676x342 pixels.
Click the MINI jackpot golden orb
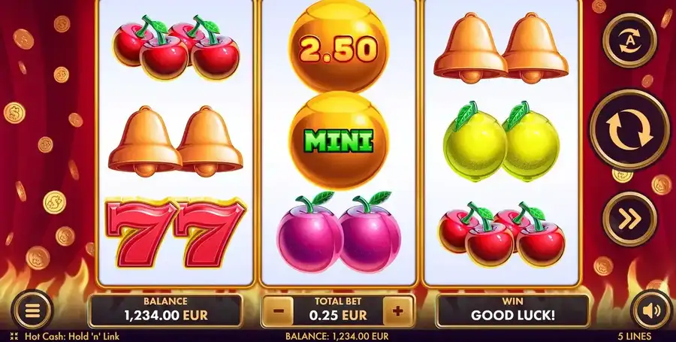point(339,140)
